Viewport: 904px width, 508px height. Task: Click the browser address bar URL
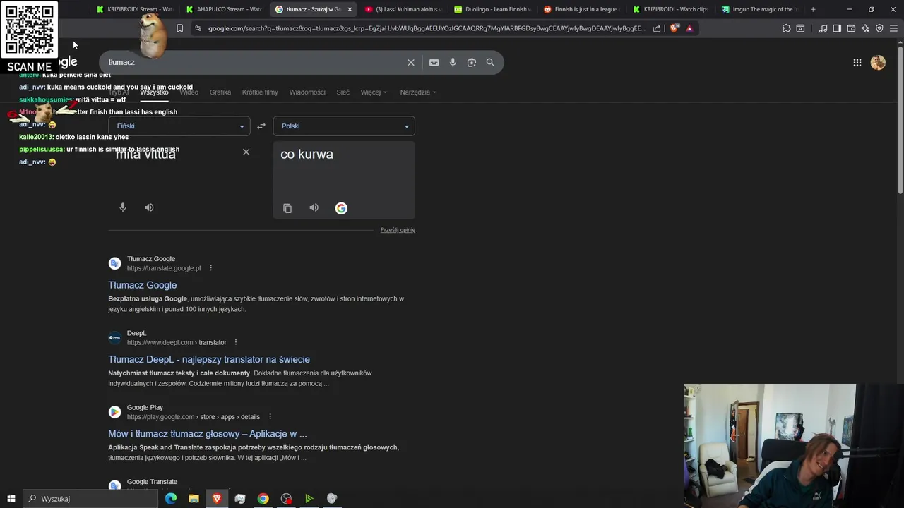pos(427,28)
